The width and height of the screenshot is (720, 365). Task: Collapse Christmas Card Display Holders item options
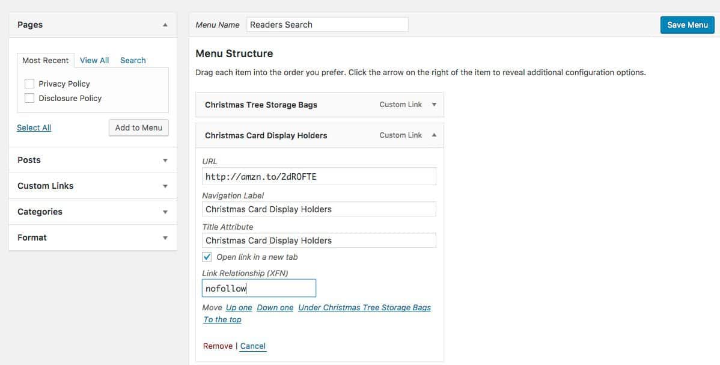click(x=435, y=135)
